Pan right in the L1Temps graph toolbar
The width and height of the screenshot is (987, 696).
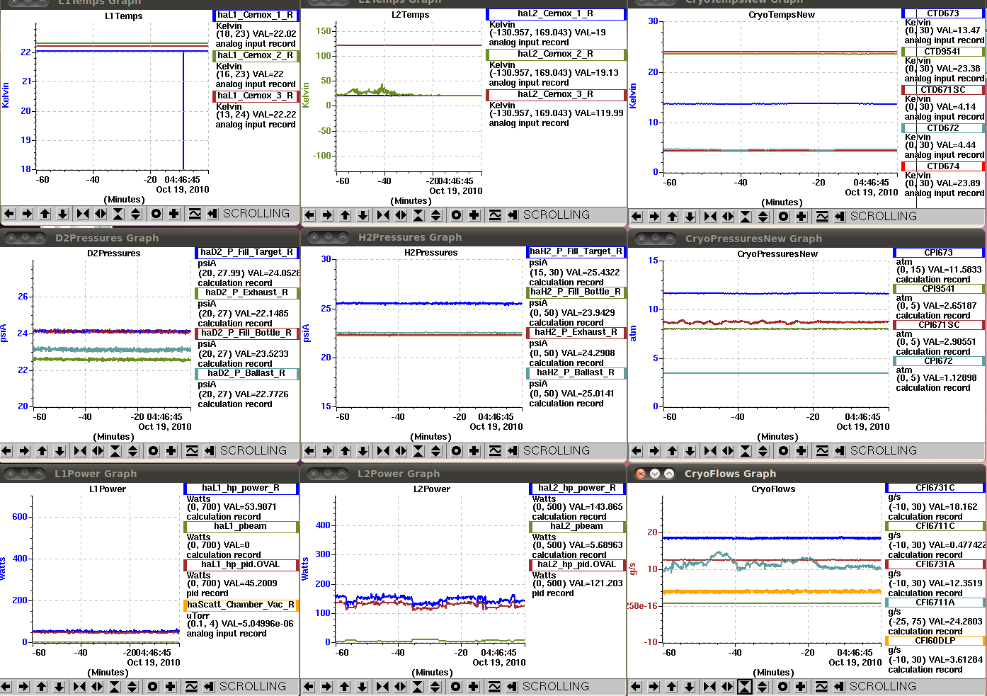pos(27,214)
